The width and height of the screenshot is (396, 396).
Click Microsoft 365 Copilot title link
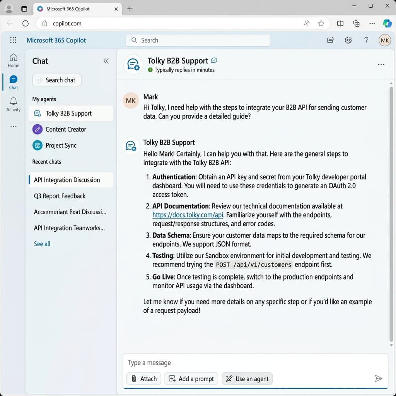pos(56,40)
